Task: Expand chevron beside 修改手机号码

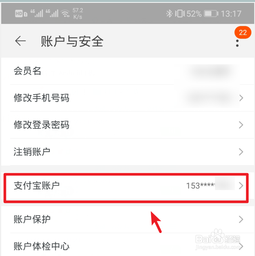Action: 241,98
